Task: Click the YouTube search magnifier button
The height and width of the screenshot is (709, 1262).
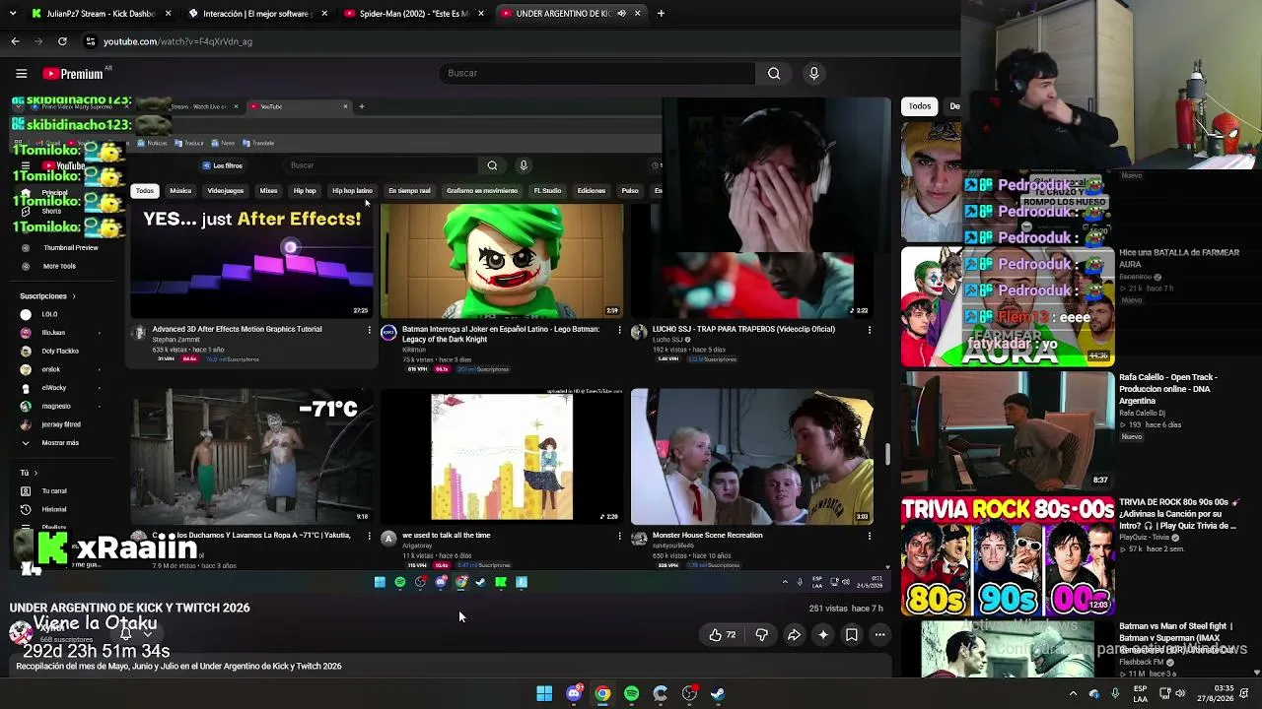Action: (x=774, y=73)
